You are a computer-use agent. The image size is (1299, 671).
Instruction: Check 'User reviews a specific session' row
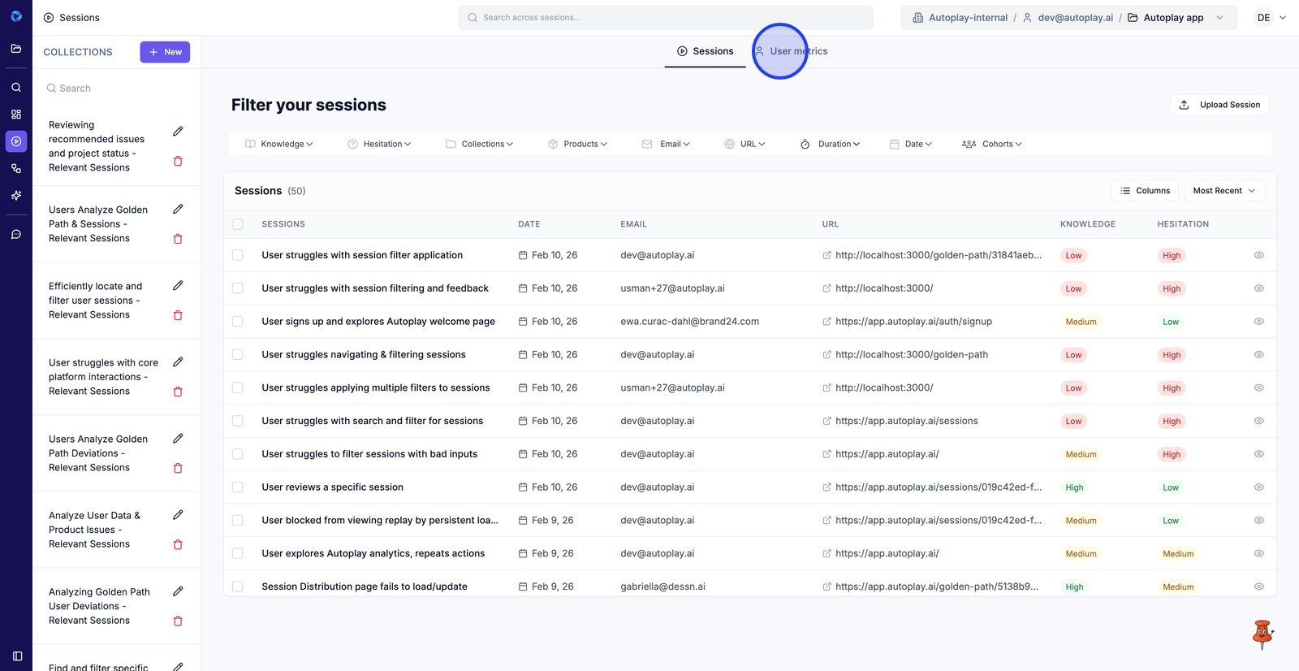point(238,487)
